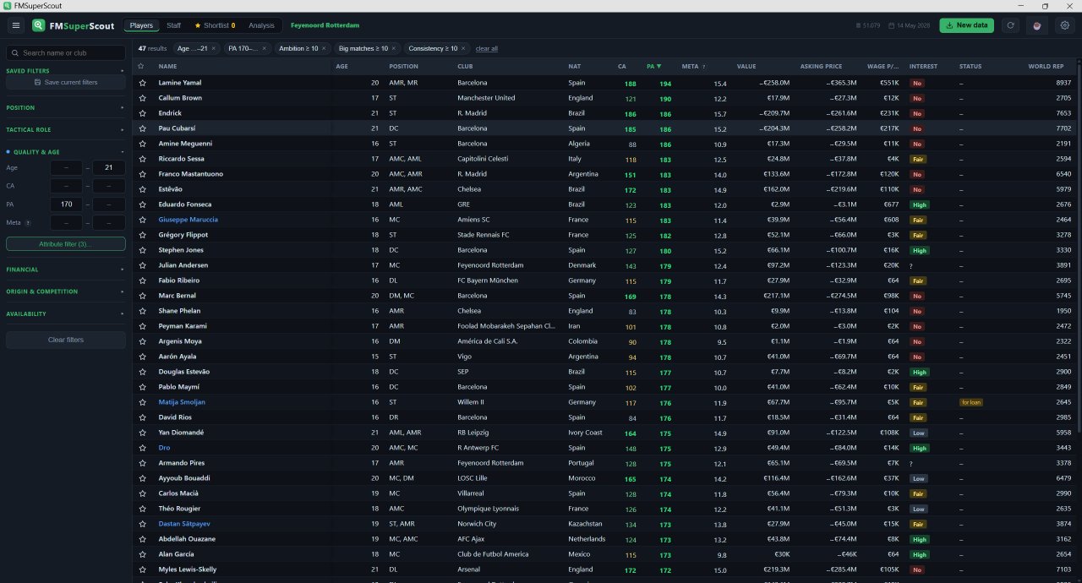Click the New data button
The height and width of the screenshot is (583, 1082).
pos(966,25)
